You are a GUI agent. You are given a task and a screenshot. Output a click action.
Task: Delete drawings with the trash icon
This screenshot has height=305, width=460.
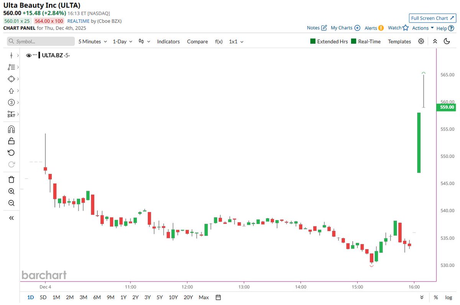pyautogui.click(x=11, y=179)
